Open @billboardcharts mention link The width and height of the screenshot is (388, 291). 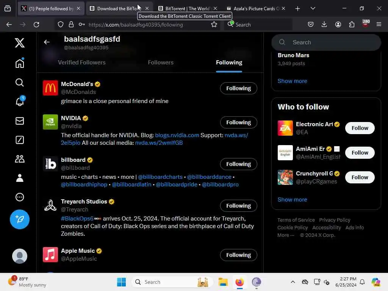(x=160, y=177)
